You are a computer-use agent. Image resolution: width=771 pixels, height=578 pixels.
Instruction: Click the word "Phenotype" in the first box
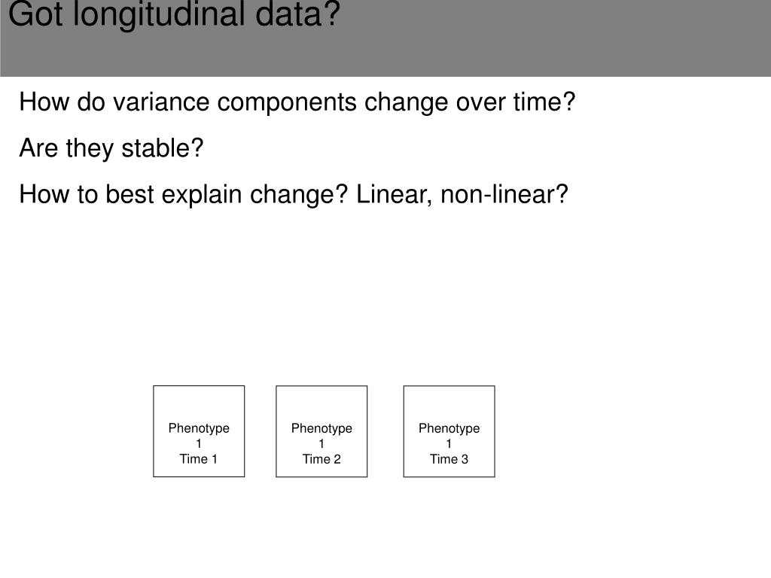199,428
